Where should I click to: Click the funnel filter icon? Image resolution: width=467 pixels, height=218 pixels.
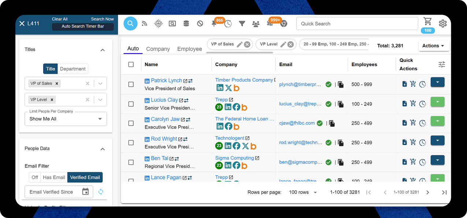tap(242, 24)
